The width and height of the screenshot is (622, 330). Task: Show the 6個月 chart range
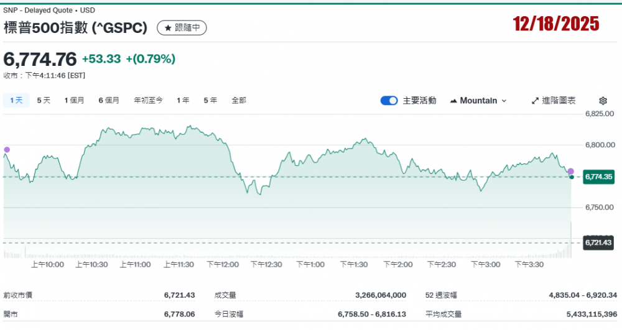(x=108, y=100)
